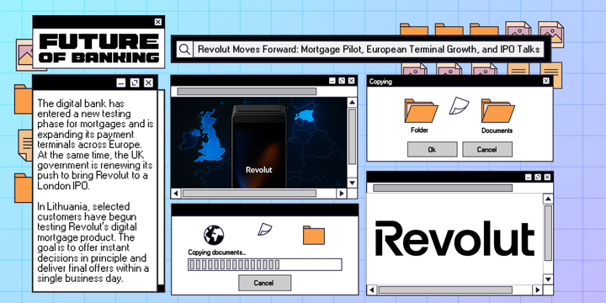Click the Future of Banking title
This screenshot has width=606, height=303.
tap(99, 49)
